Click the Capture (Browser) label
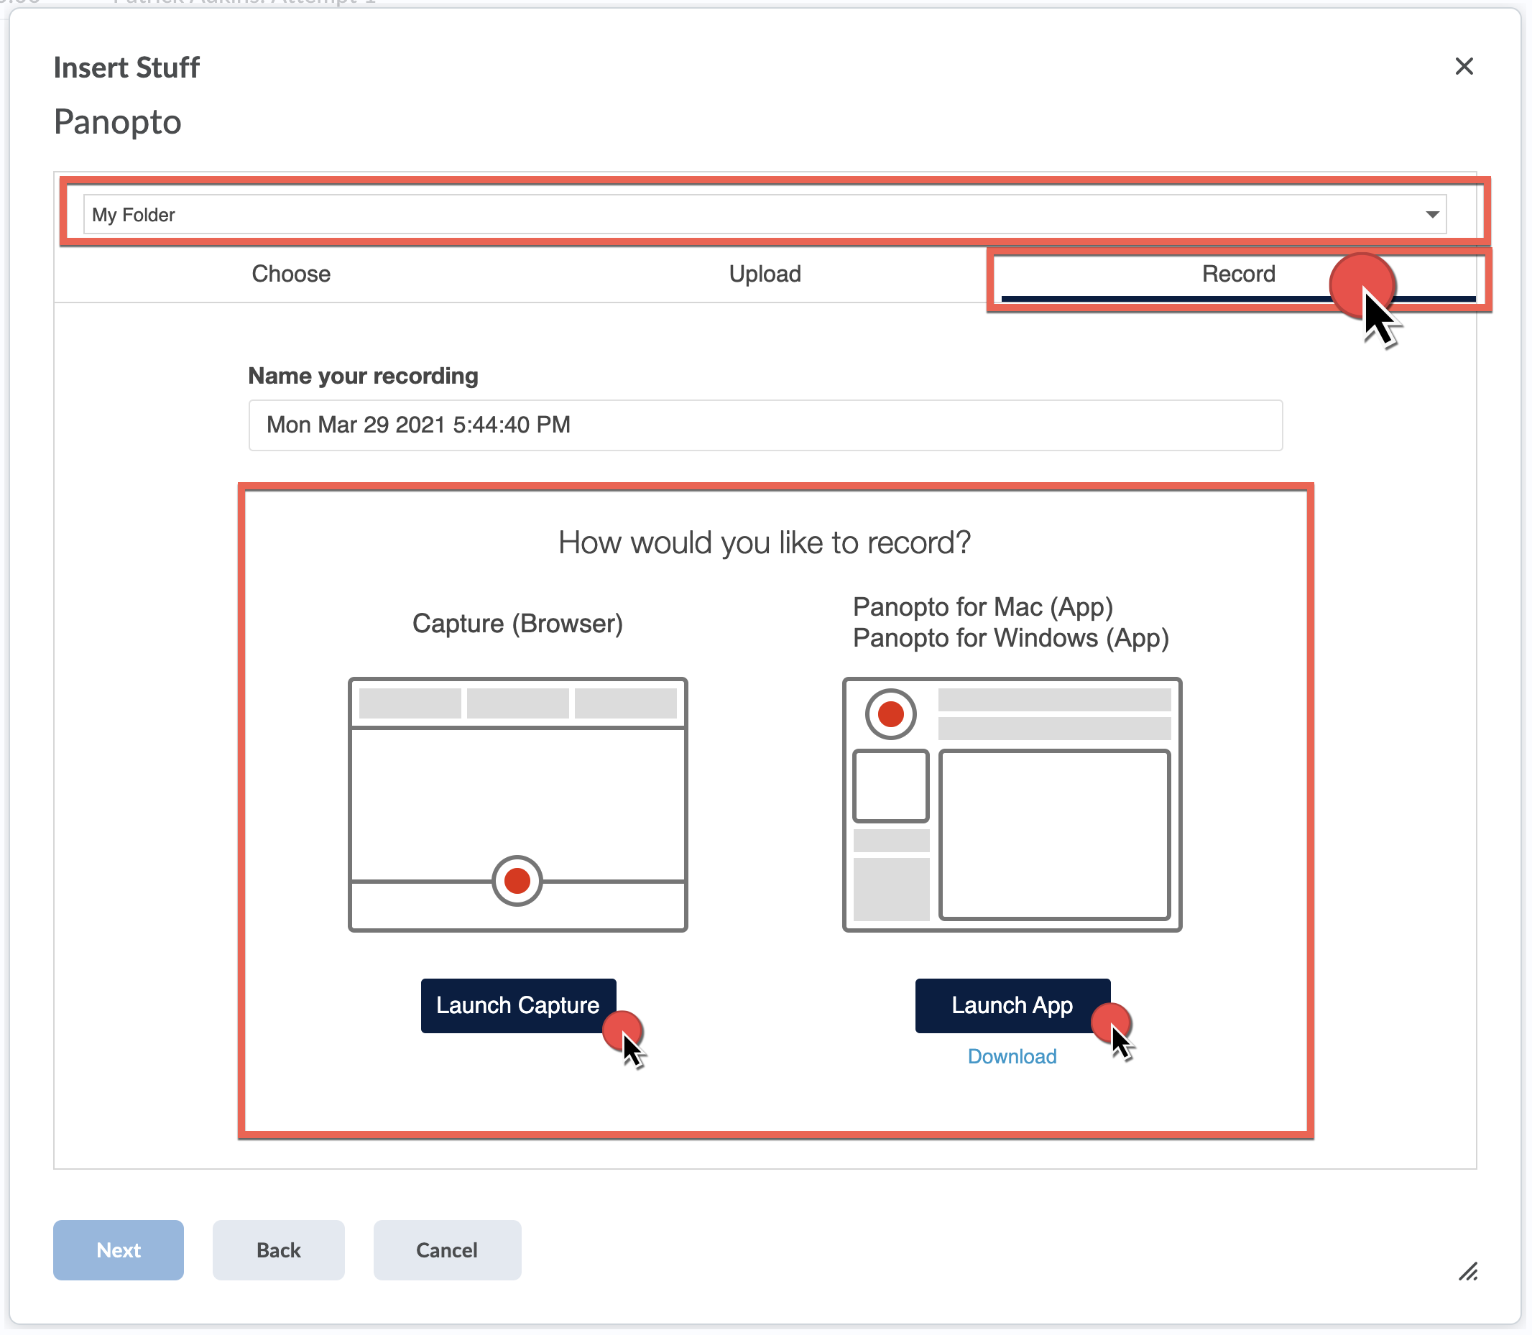 point(517,623)
